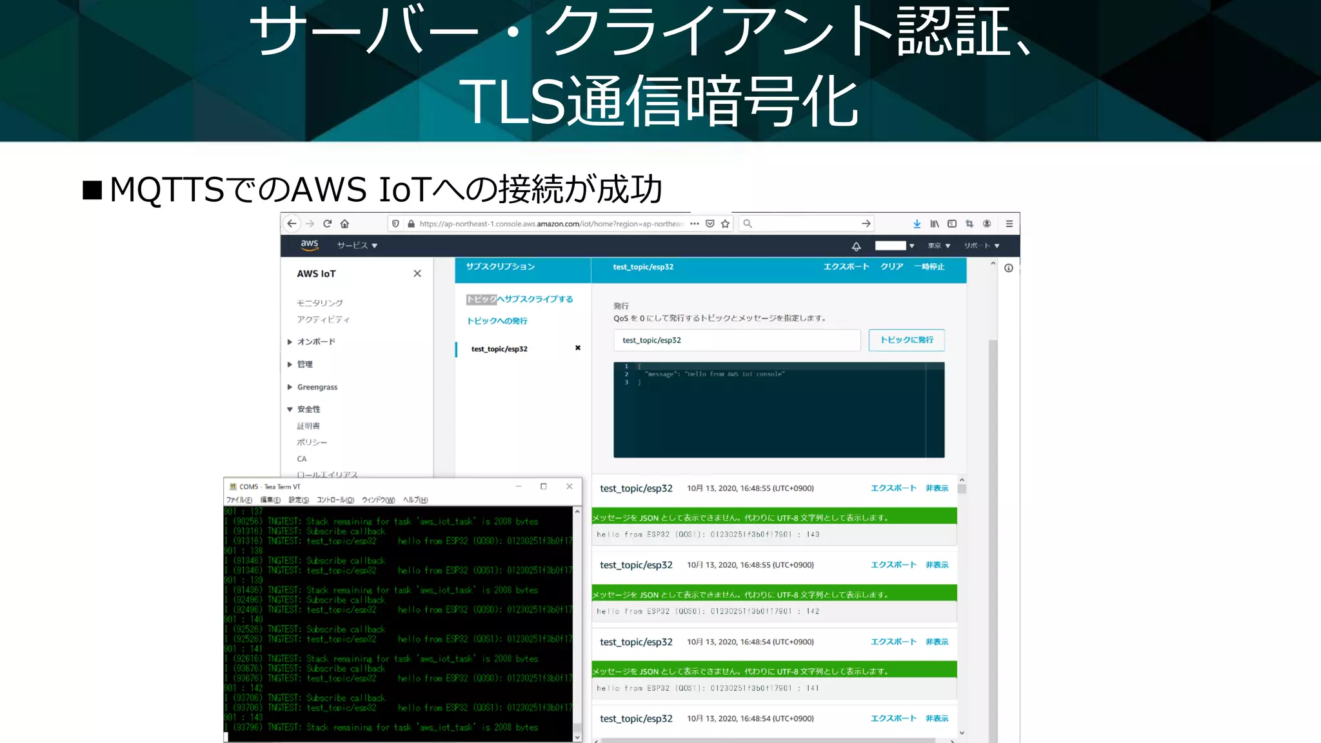The image size is (1321, 743).
Task: Click the search magnifier icon
Action: 748,224
